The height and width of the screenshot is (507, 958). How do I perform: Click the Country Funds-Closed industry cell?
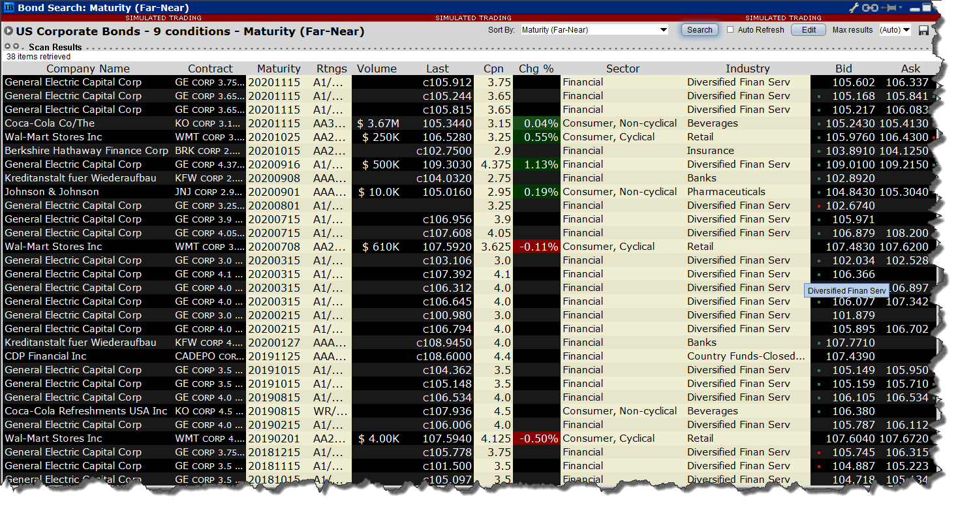click(748, 356)
